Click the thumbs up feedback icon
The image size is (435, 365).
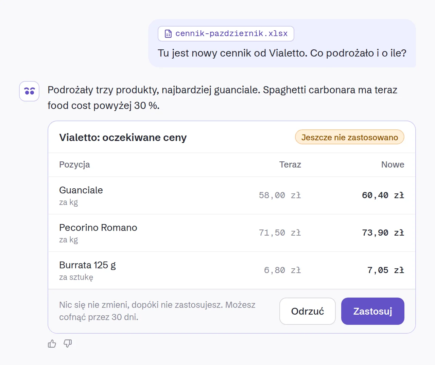(x=52, y=344)
